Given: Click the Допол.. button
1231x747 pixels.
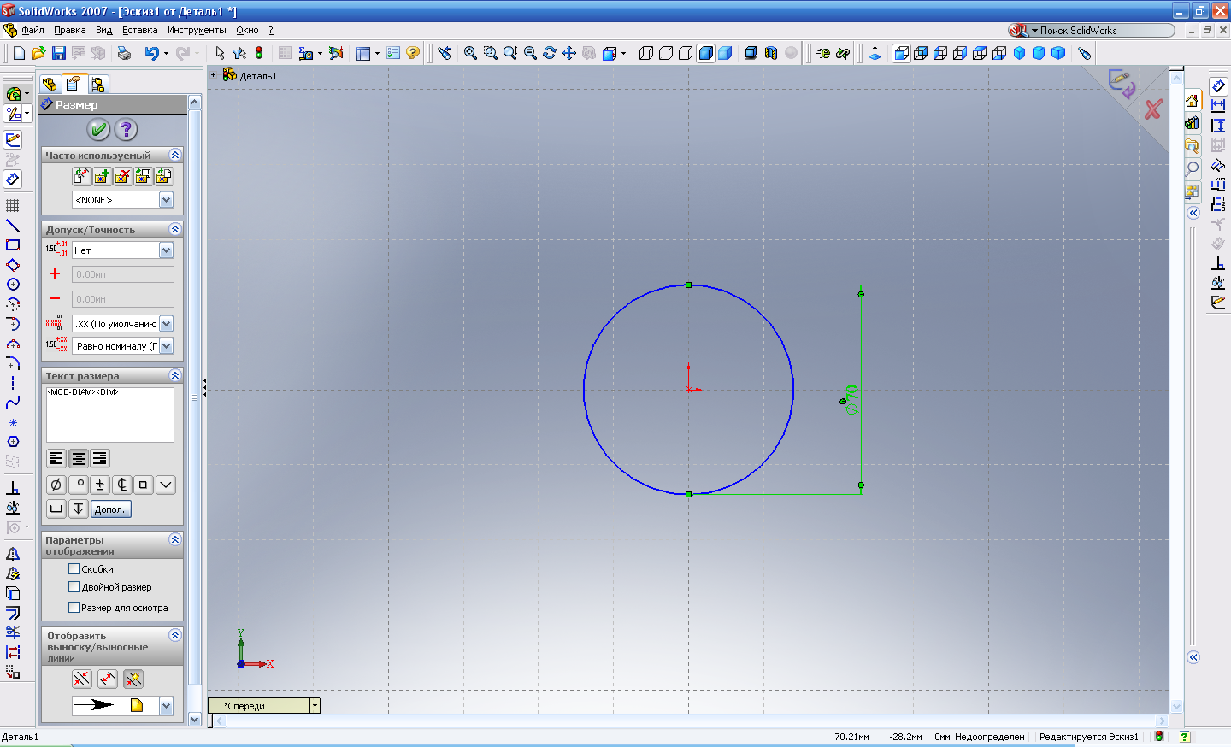Looking at the screenshot, I should (111, 509).
